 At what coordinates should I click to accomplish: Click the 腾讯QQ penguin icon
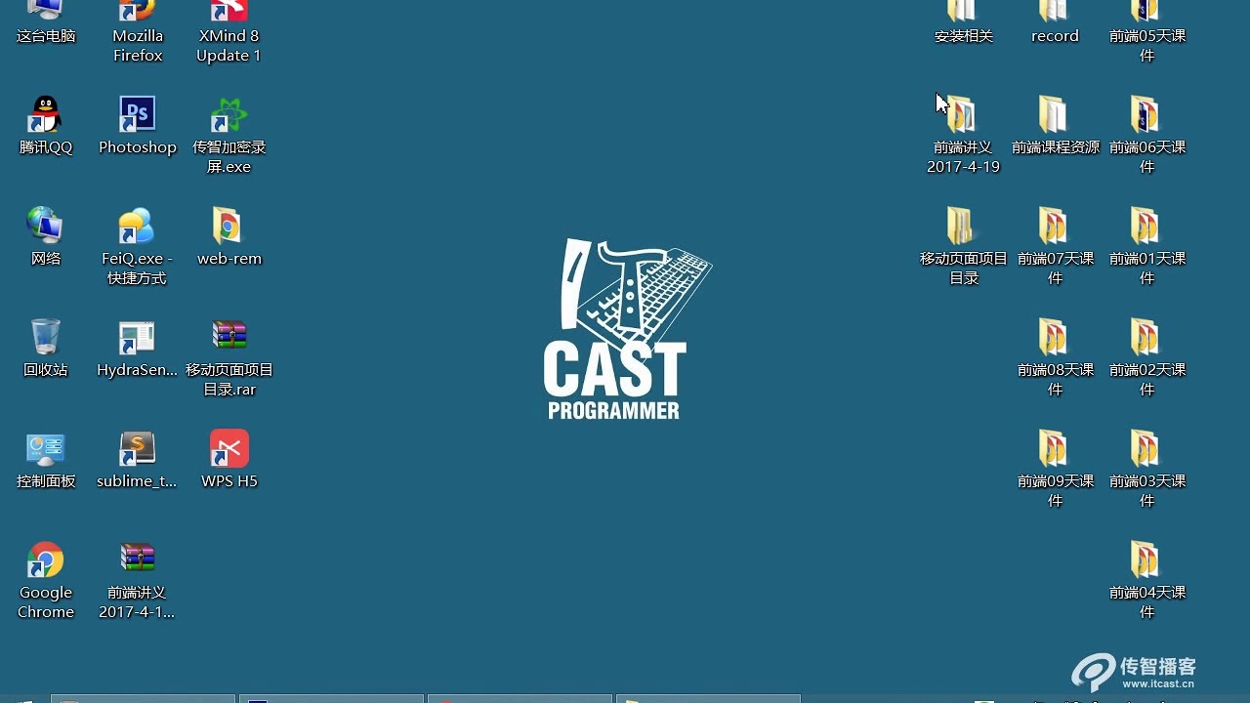click(x=46, y=114)
